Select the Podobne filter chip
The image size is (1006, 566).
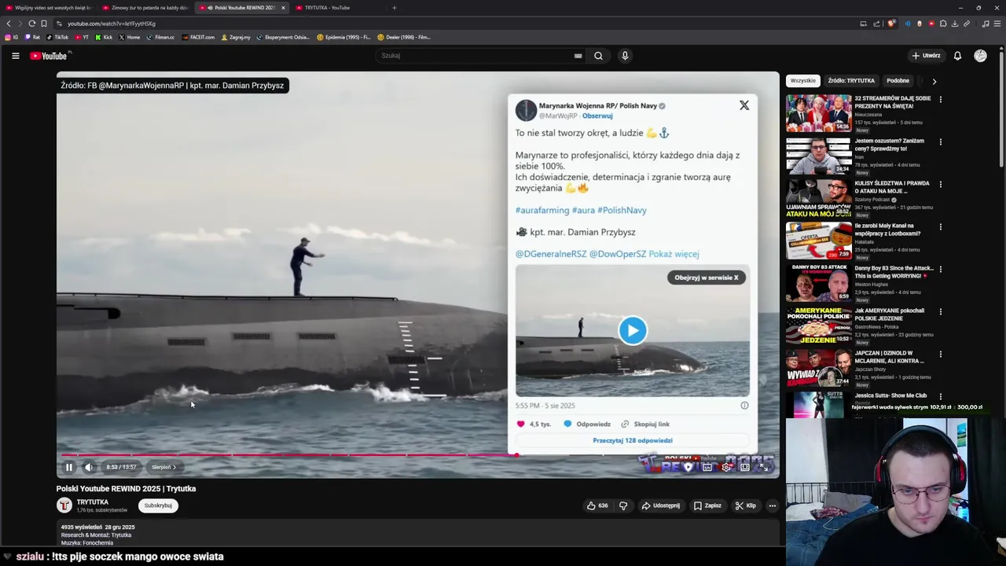pos(898,81)
